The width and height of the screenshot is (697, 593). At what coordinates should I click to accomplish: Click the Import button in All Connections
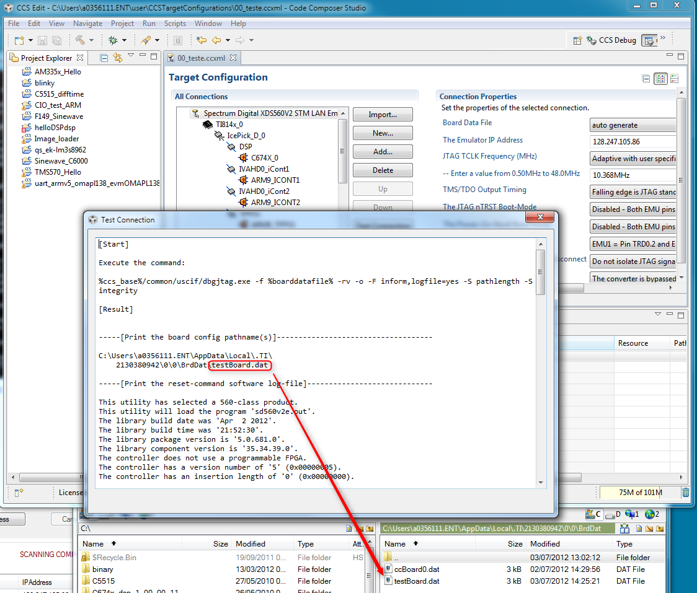pyautogui.click(x=383, y=114)
